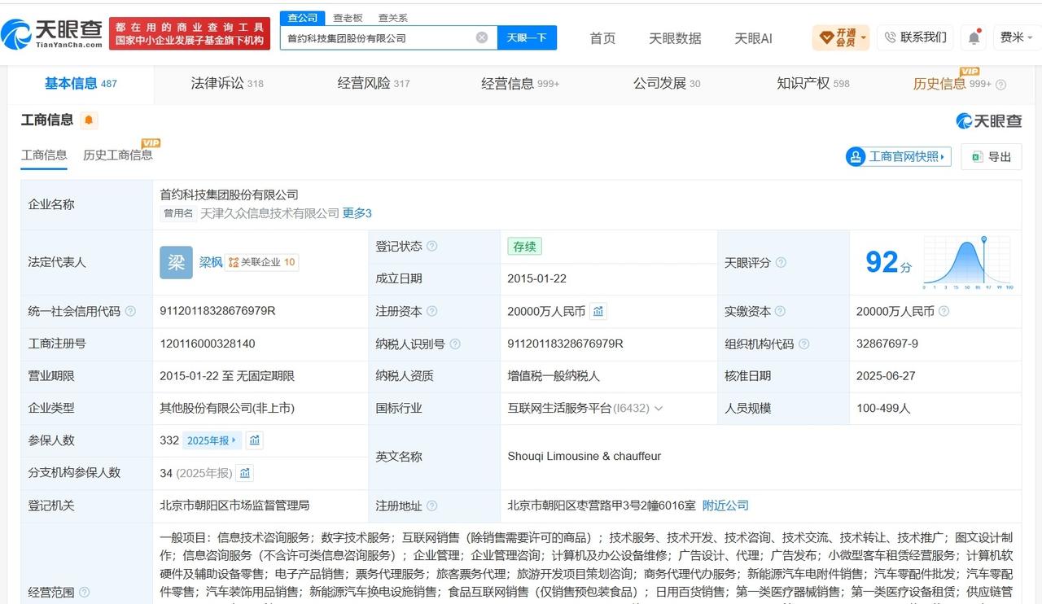
Task: Open the 注册资本 trend chart icon
Action: tap(598, 311)
